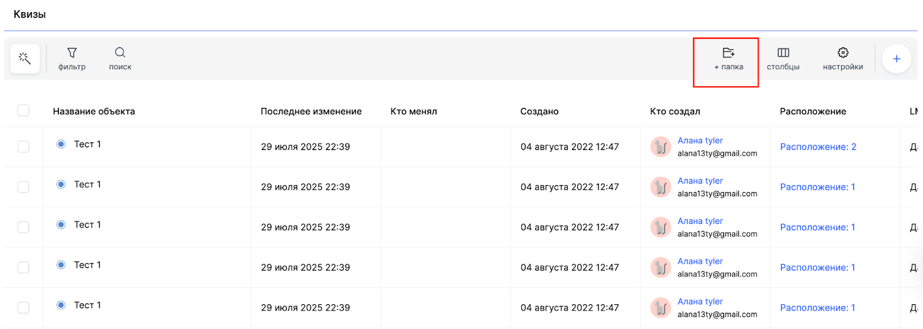Click the magic wand icon button
The image size is (923, 329).
point(25,58)
